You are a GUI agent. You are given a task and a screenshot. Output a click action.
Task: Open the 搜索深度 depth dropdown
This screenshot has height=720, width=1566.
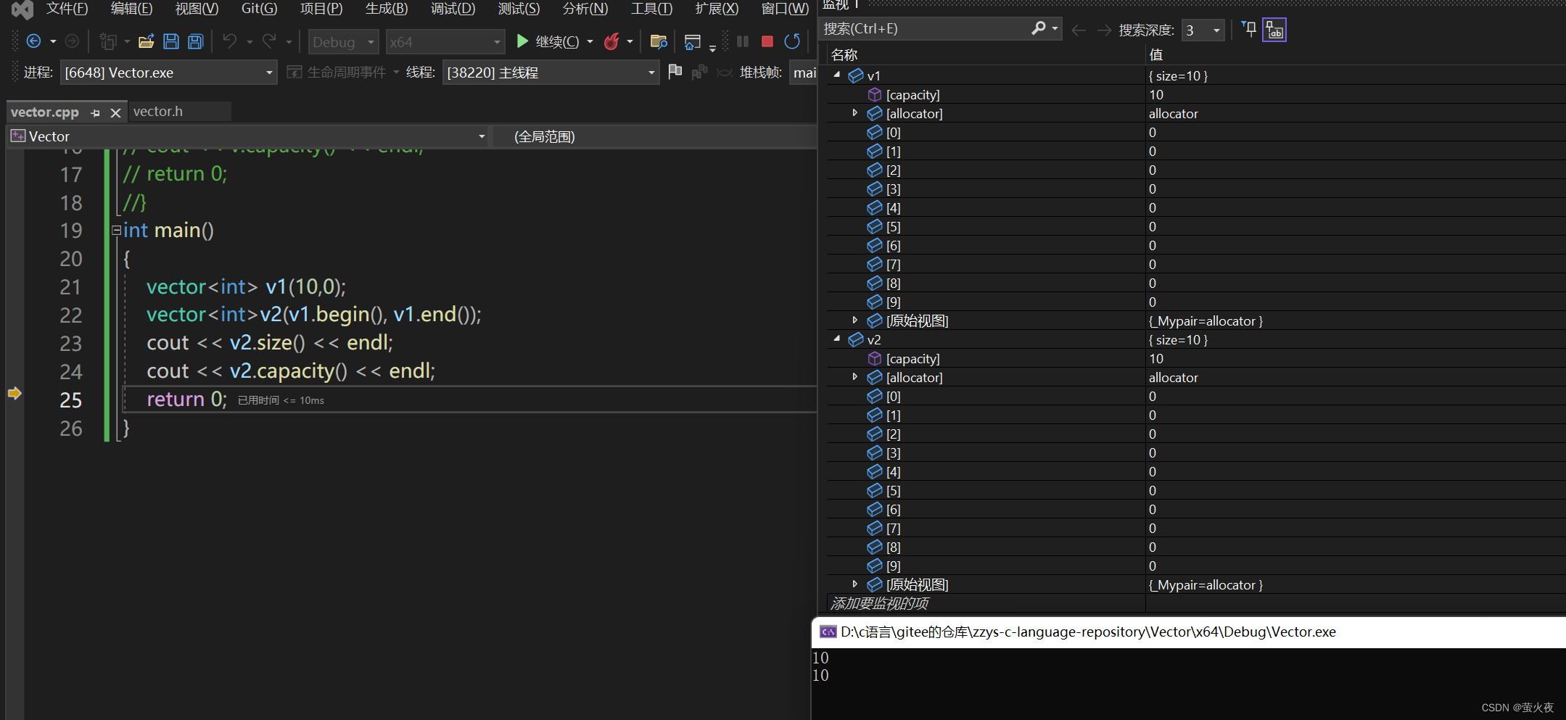pyautogui.click(x=1218, y=30)
